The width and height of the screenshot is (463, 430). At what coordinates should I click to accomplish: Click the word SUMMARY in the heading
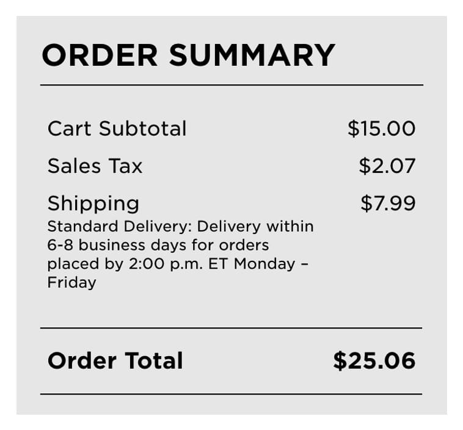[252, 55]
